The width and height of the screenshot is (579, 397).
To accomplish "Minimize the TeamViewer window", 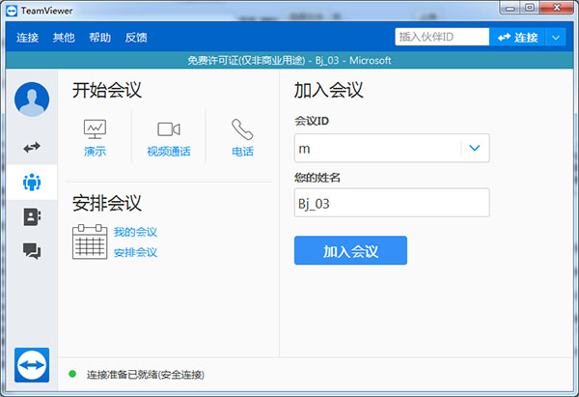I will click(510, 8).
